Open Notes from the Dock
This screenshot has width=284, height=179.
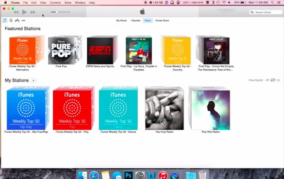105,175
